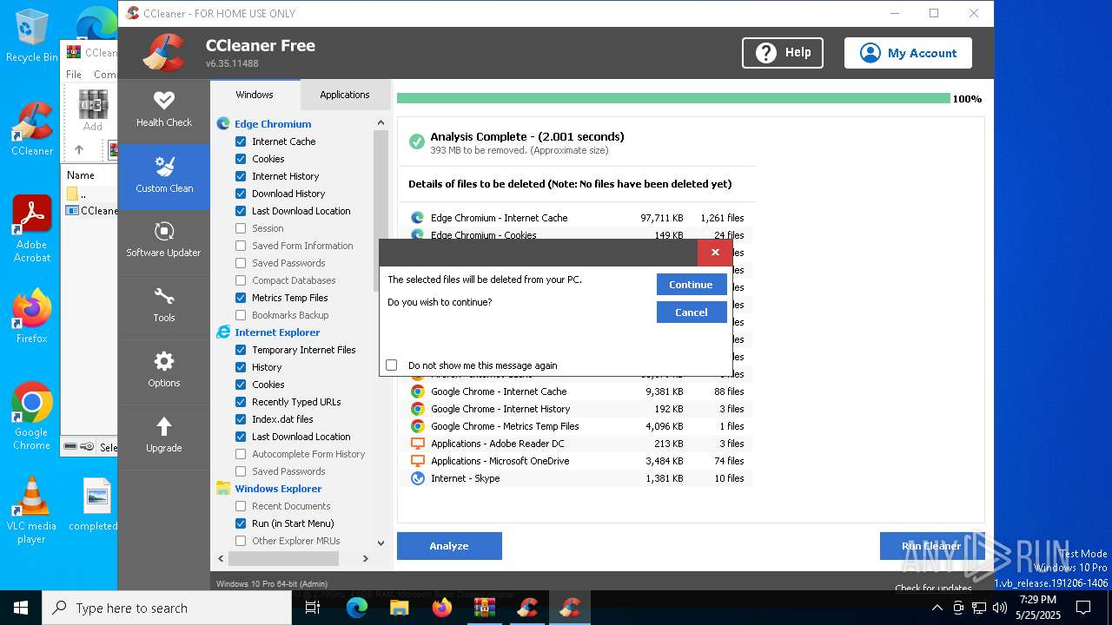Click the Check for updates link
This screenshot has width=1112, height=625.
pyautogui.click(x=933, y=589)
